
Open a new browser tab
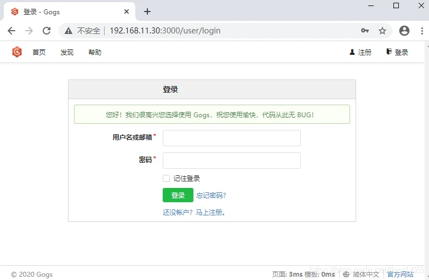point(147,12)
